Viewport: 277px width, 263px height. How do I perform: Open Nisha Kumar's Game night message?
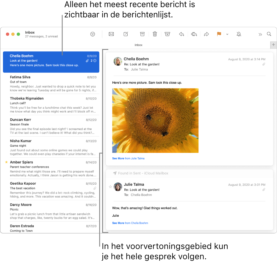pos(53,147)
